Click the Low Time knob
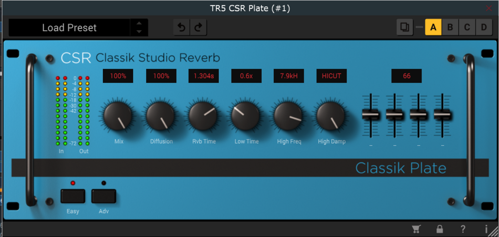499x237 pixels. pos(246,116)
